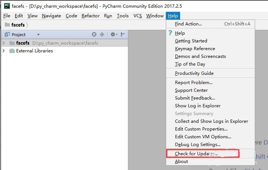Screen dimensions: 268x170
Task: Choose Edit Custom VM Options
Action: coord(210,136)
